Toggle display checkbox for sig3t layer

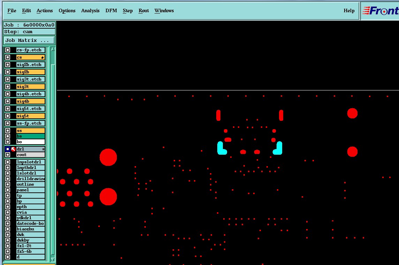[x=8, y=87]
